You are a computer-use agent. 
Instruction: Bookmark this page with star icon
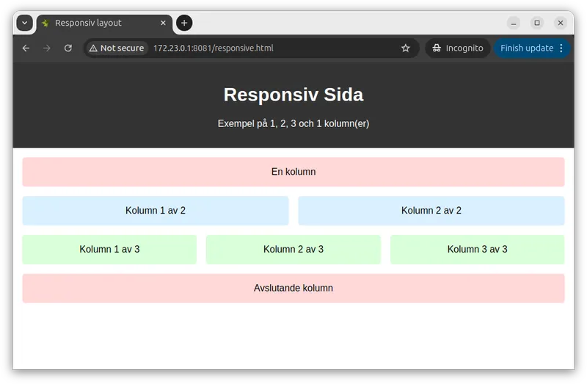point(406,48)
